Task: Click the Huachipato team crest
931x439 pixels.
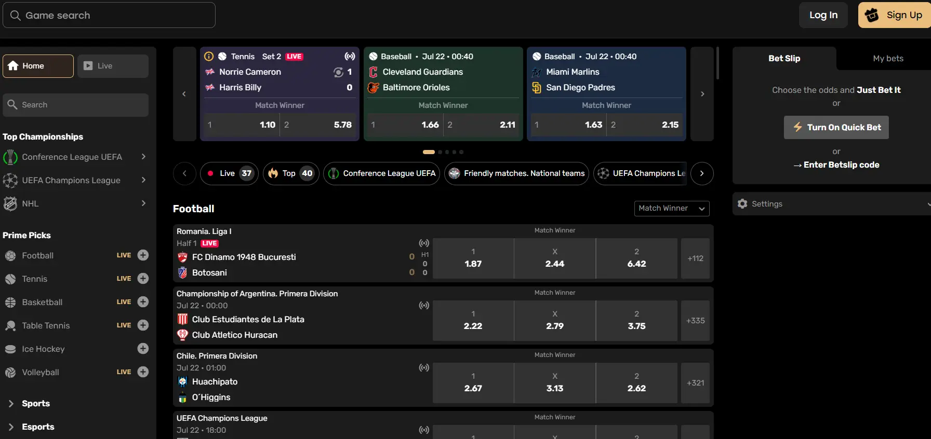Action: coord(182,382)
